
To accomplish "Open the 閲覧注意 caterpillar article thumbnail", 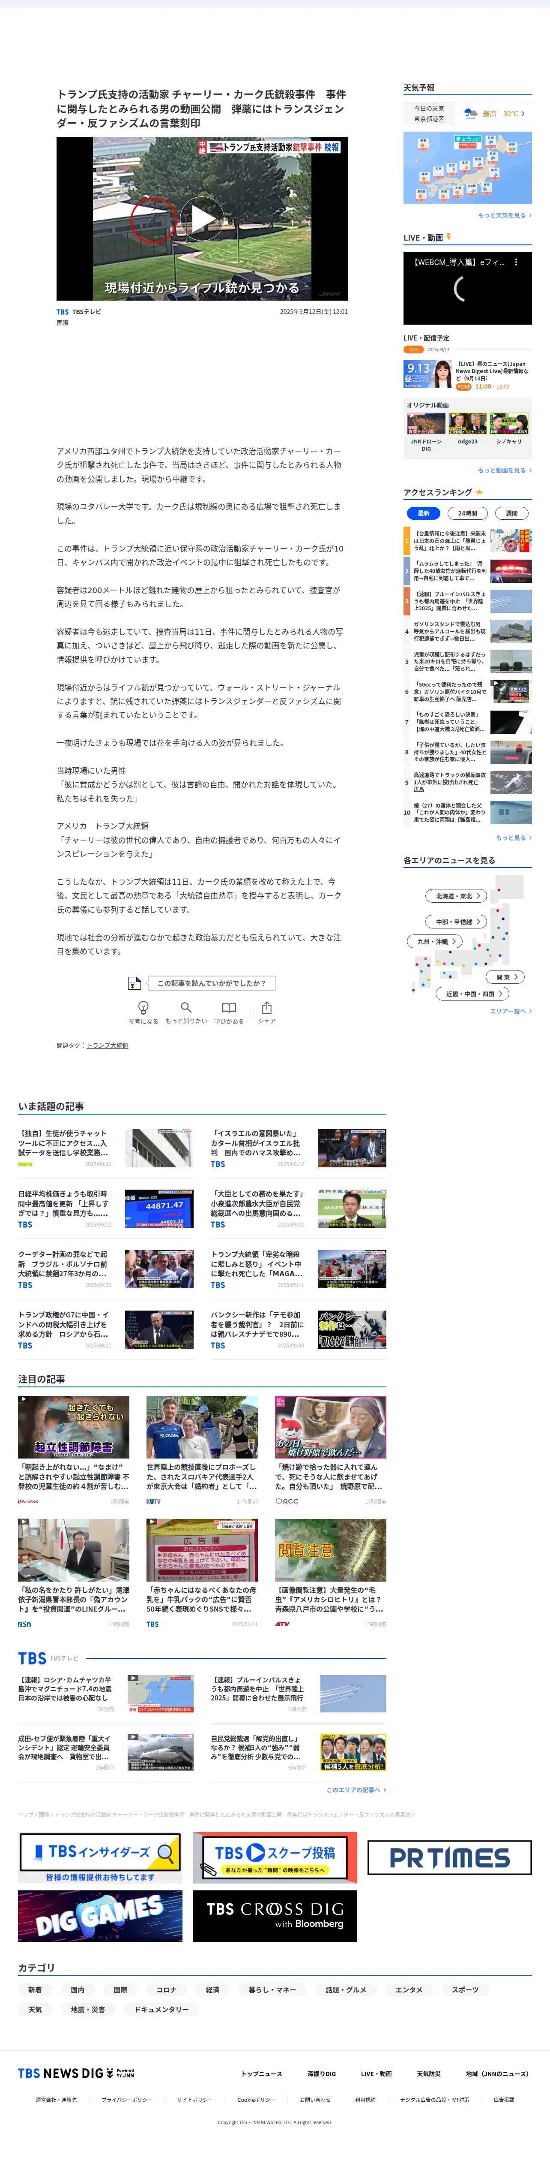I will (330, 1550).
